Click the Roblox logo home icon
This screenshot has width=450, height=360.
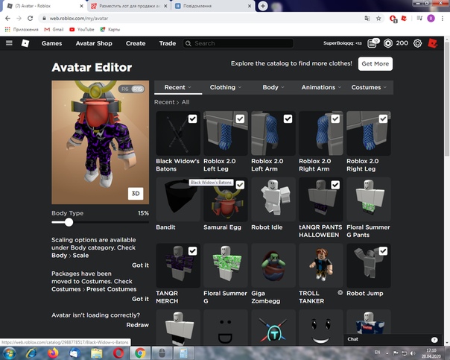point(25,43)
